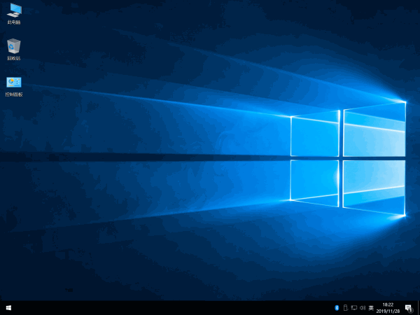Click an empty area of the taskbar
Viewport: 420px width, 315px height.
(175, 307)
